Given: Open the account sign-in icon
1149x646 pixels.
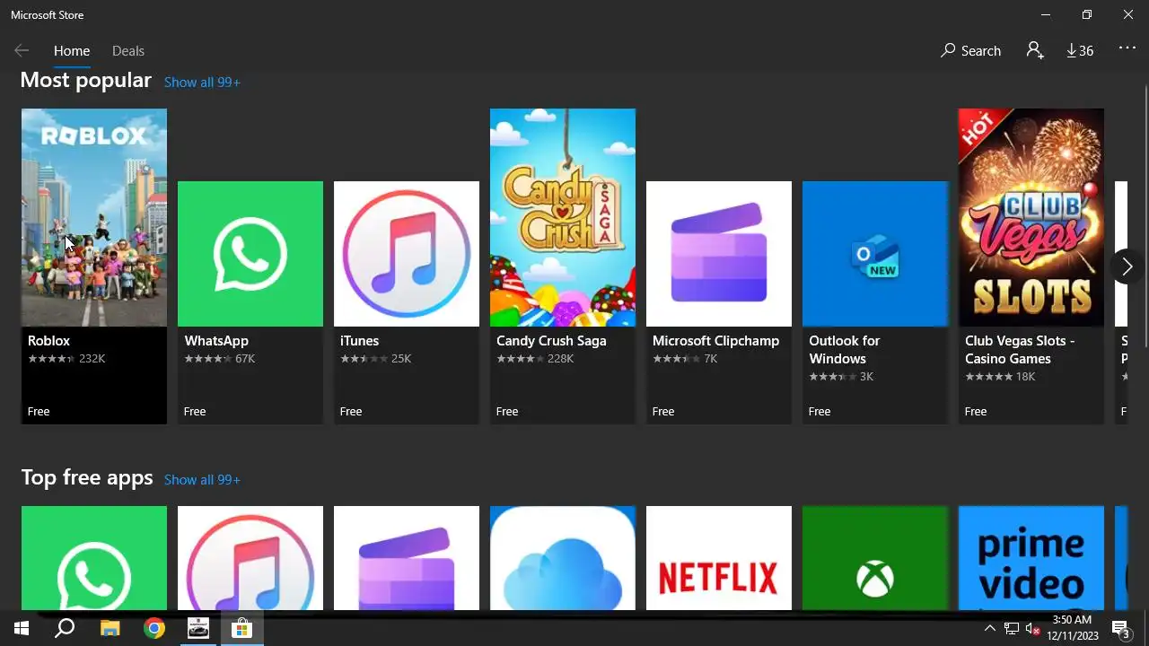Looking at the screenshot, I should (x=1035, y=51).
